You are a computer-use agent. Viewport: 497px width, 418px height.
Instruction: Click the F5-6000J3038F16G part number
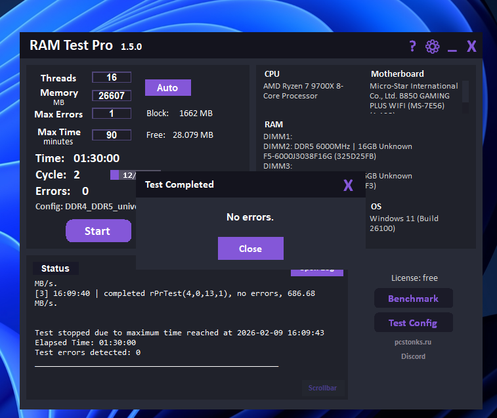[320, 156]
